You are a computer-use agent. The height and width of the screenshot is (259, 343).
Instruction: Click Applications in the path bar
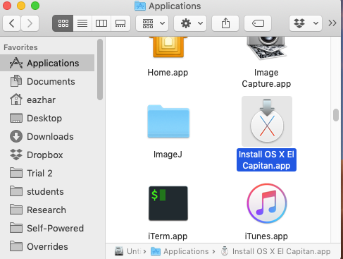pyautogui.click(x=180, y=251)
